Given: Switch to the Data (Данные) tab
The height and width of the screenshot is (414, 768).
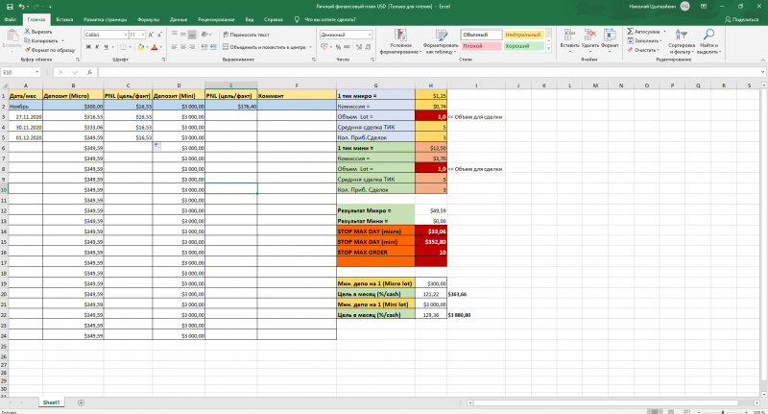Looking at the screenshot, I should [x=179, y=19].
